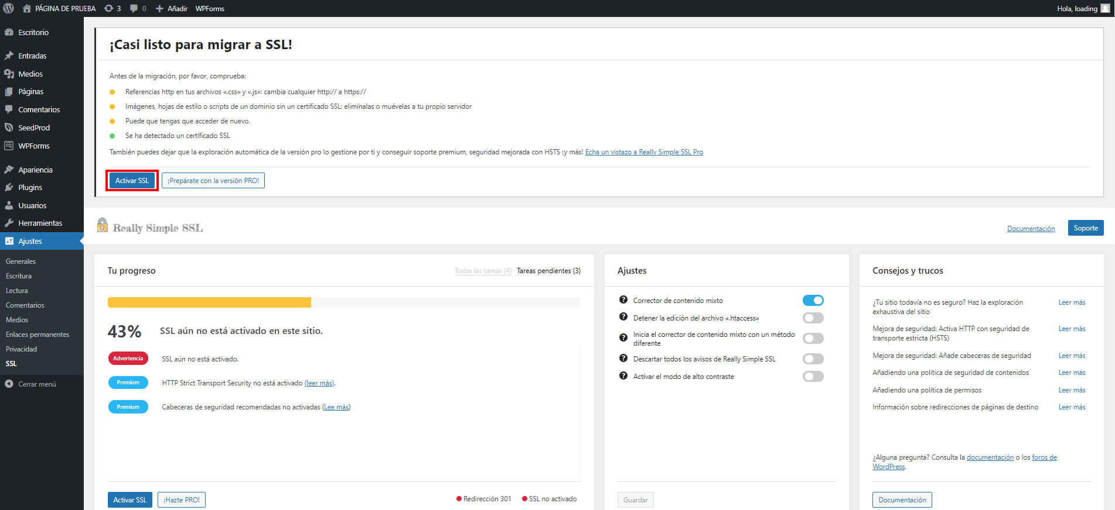Open Escritura settings submenu
This screenshot has height=510, width=1115.
coord(19,276)
